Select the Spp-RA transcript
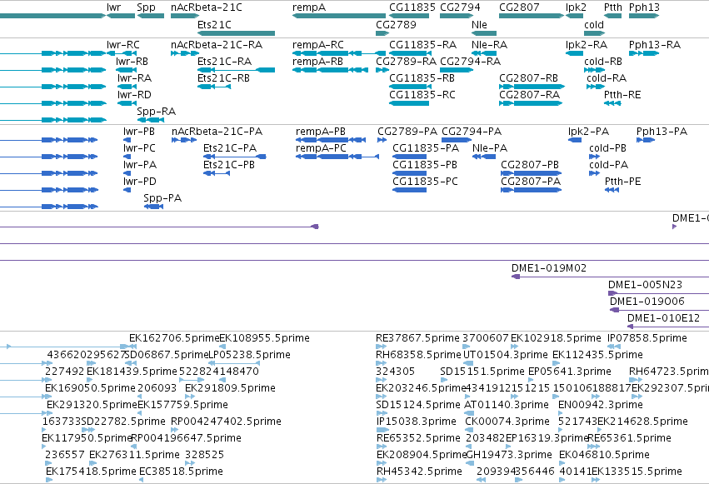 (x=151, y=120)
